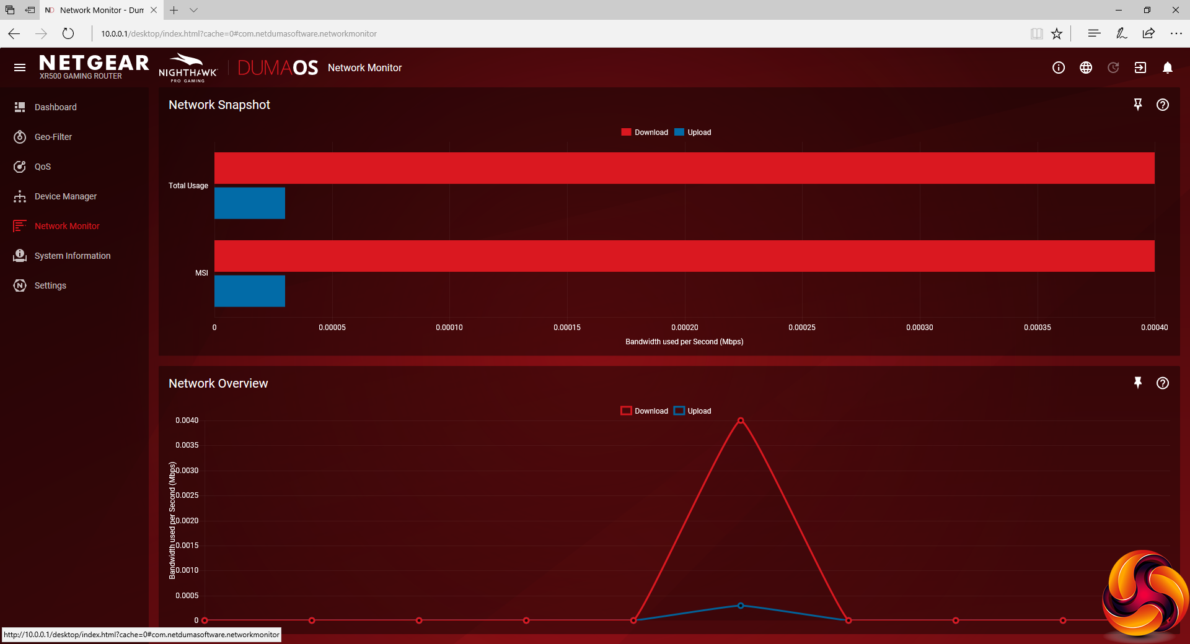Add page to favorites with star icon
The image size is (1190, 644).
(1057, 33)
